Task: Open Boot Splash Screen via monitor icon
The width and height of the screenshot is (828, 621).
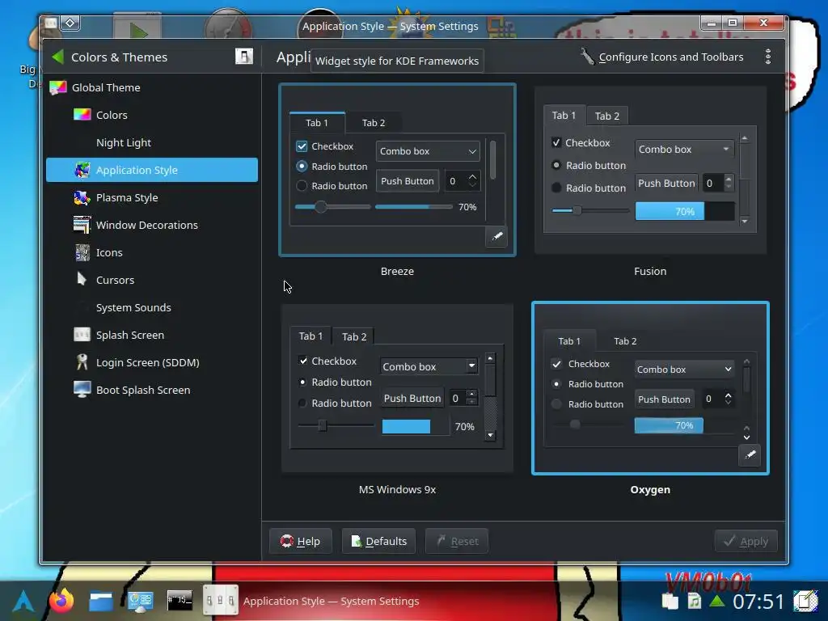Action: 82,390
